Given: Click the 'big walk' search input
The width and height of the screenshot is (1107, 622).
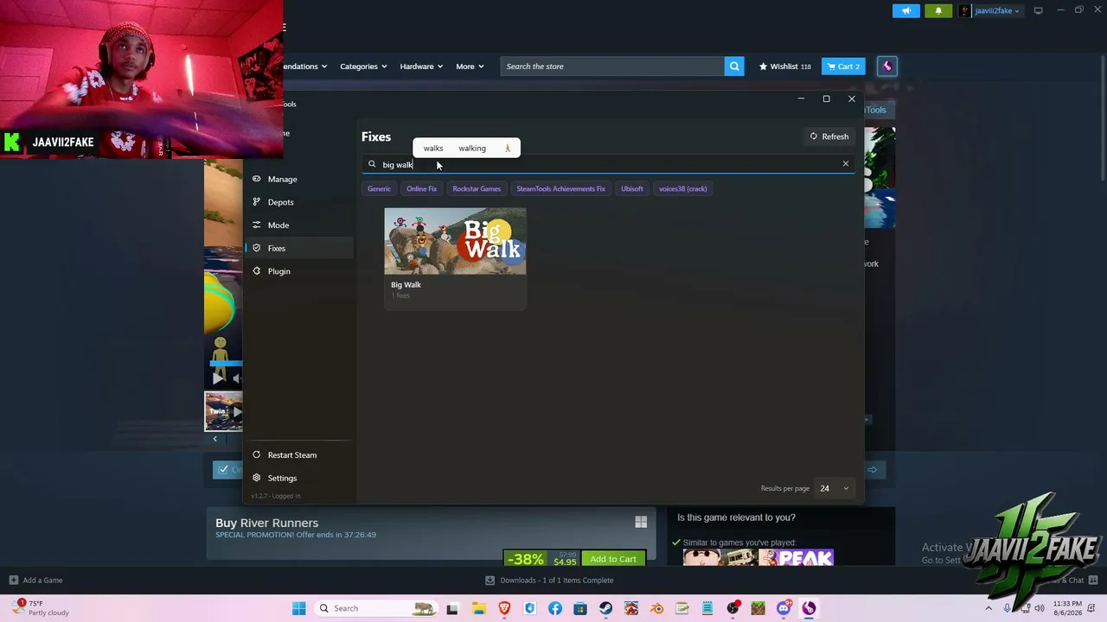Looking at the screenshot, I should click(607, 164).
